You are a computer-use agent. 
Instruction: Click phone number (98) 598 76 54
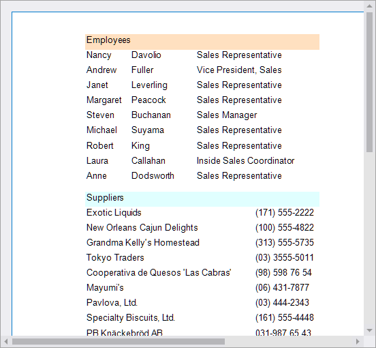283,273
